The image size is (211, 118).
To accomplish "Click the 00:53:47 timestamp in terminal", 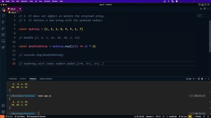I will 200,96.
